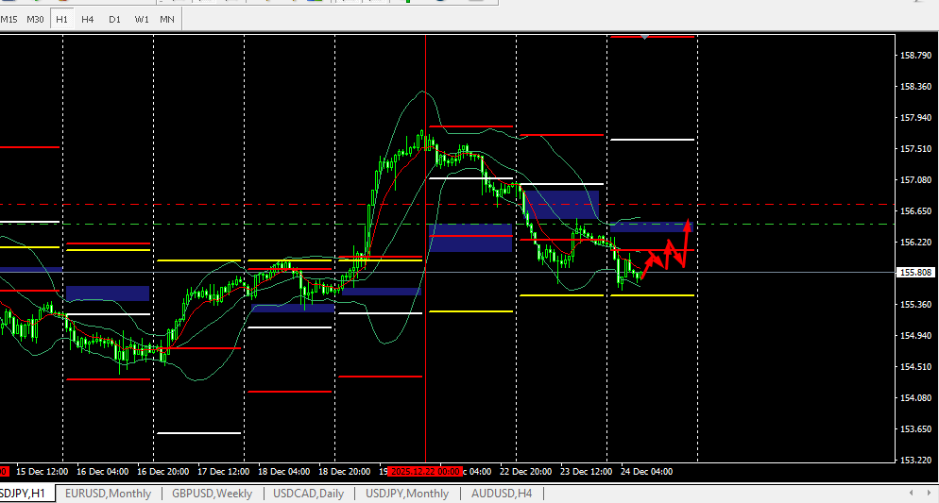Click the 154.080 price axis label
The height and width of the screenshot is (503, 939).
(x=916, y=397)
